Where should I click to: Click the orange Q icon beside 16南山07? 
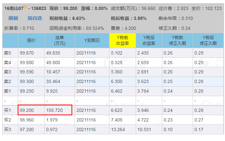(25, 7)
